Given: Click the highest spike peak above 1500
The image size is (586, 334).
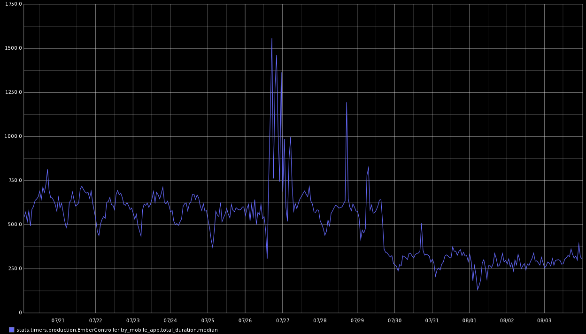Looking at the screenshot, I should click(271, 39).
